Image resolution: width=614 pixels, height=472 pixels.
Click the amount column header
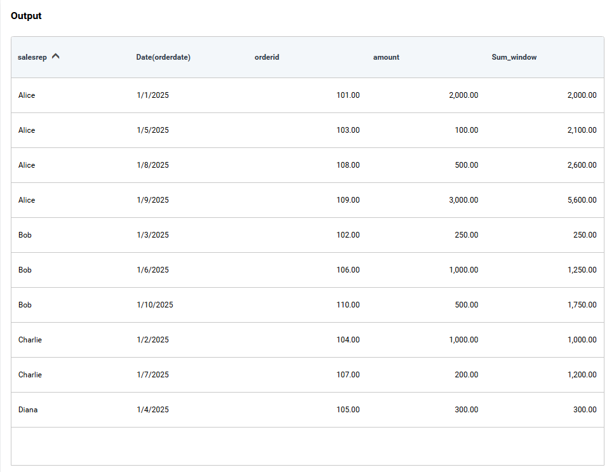pos(386,57)
